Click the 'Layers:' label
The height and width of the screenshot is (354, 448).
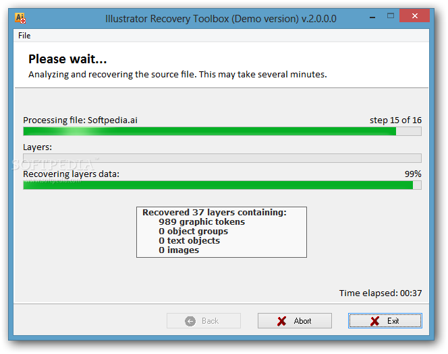(x=37, y=147)
